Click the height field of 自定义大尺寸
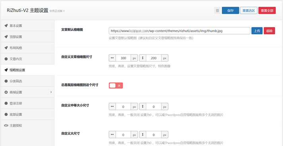Screen dimensions: 283x146 pyautogui.click(x=153, y=134)
